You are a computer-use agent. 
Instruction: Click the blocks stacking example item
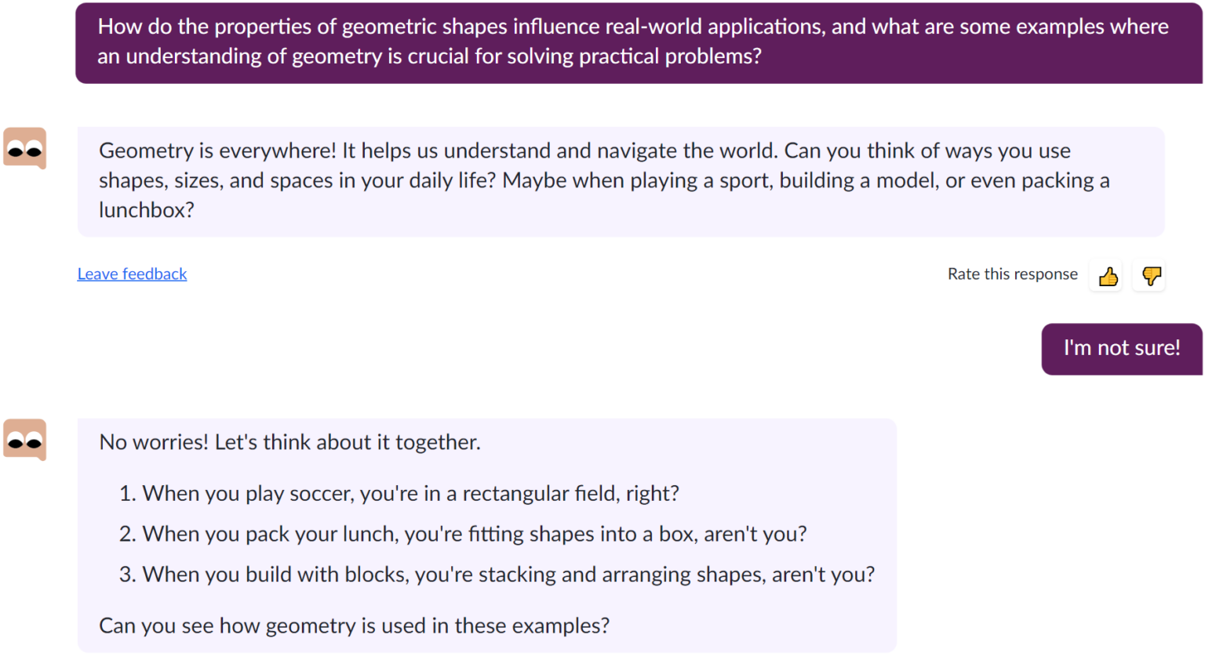click(x=498, y=575)
